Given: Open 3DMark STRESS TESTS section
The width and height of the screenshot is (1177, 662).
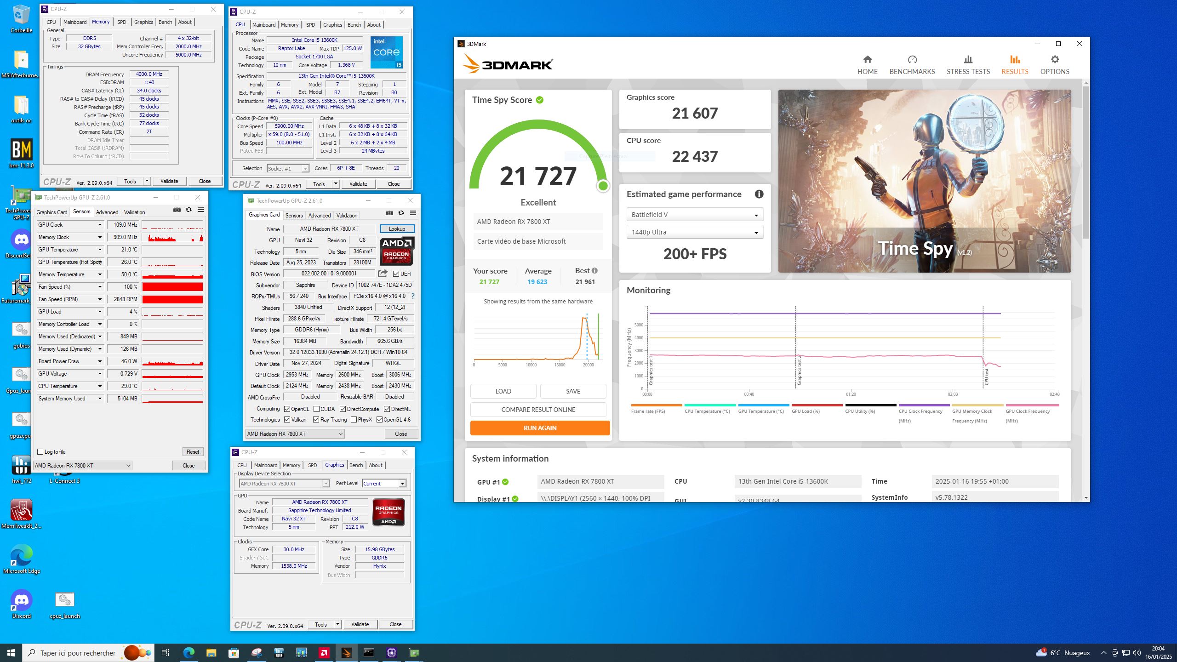Looking at the screenshot, I should pos(968,65).
